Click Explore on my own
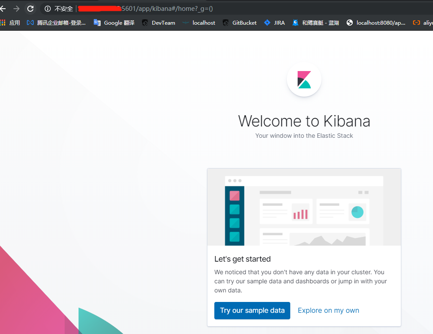The height and width of the screenshot is (334, 433). (x=328, y=311)
